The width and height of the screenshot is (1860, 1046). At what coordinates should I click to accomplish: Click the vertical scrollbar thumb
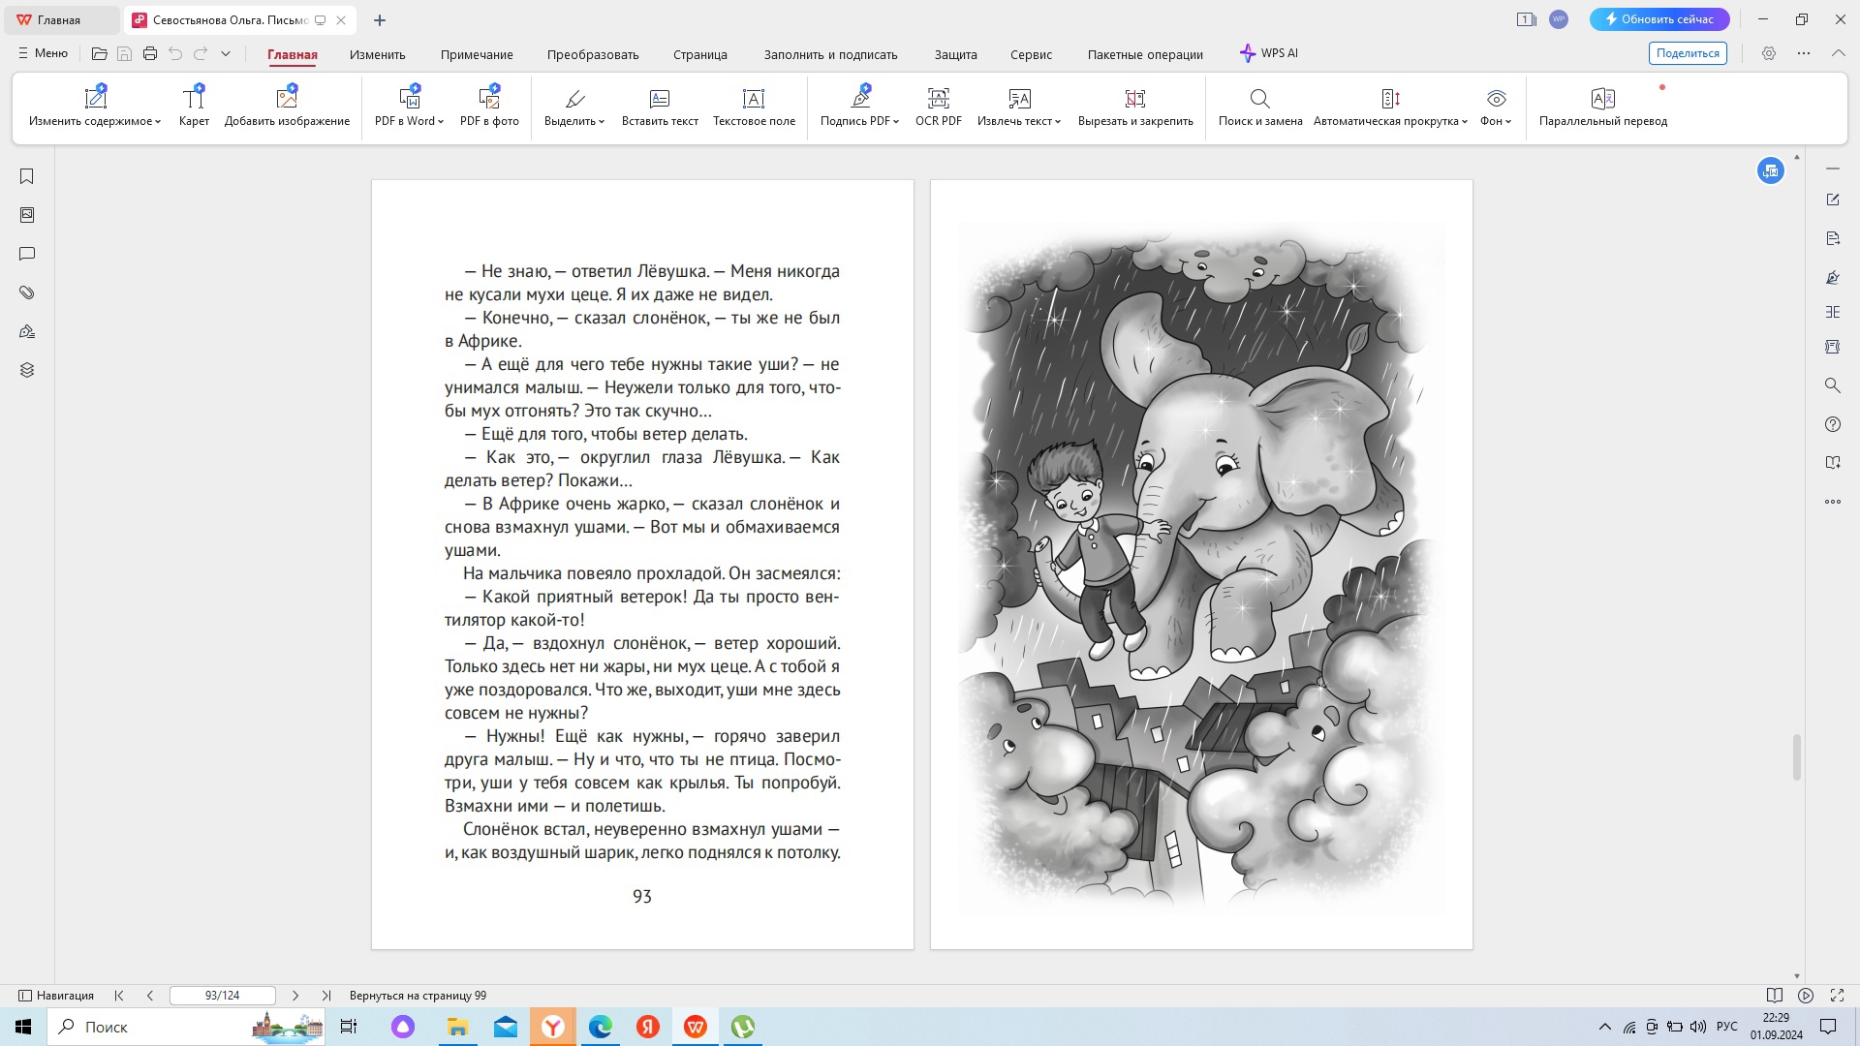point(1797,757)
